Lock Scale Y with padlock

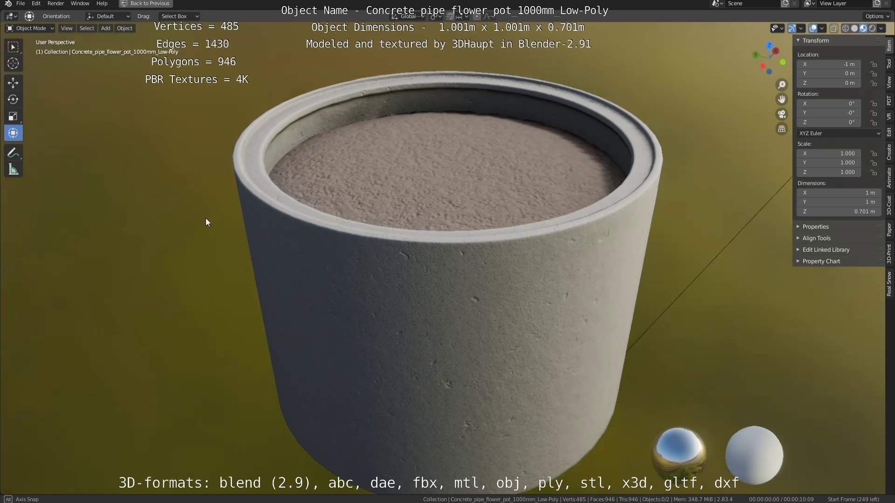tap(874, 163)
